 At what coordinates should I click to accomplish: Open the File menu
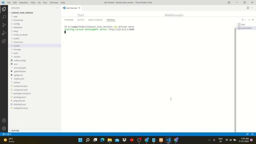coord(9,3)
